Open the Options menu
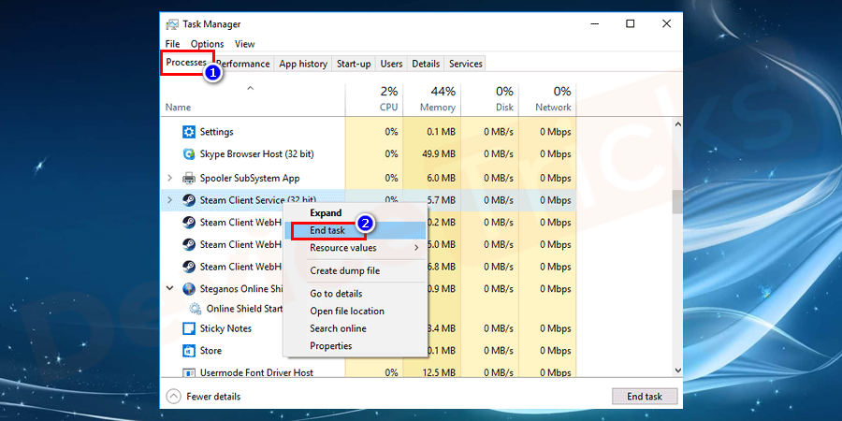Screen dimensions: 842x421 click(207, 44)
